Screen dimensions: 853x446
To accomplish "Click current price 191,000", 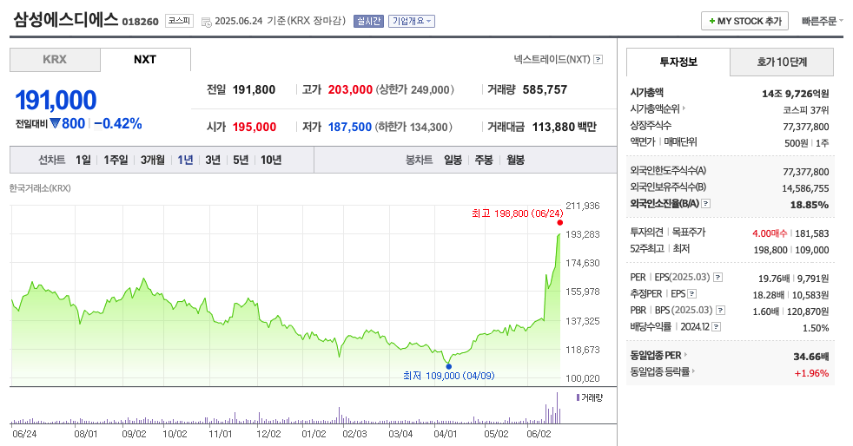I will 56,100.
